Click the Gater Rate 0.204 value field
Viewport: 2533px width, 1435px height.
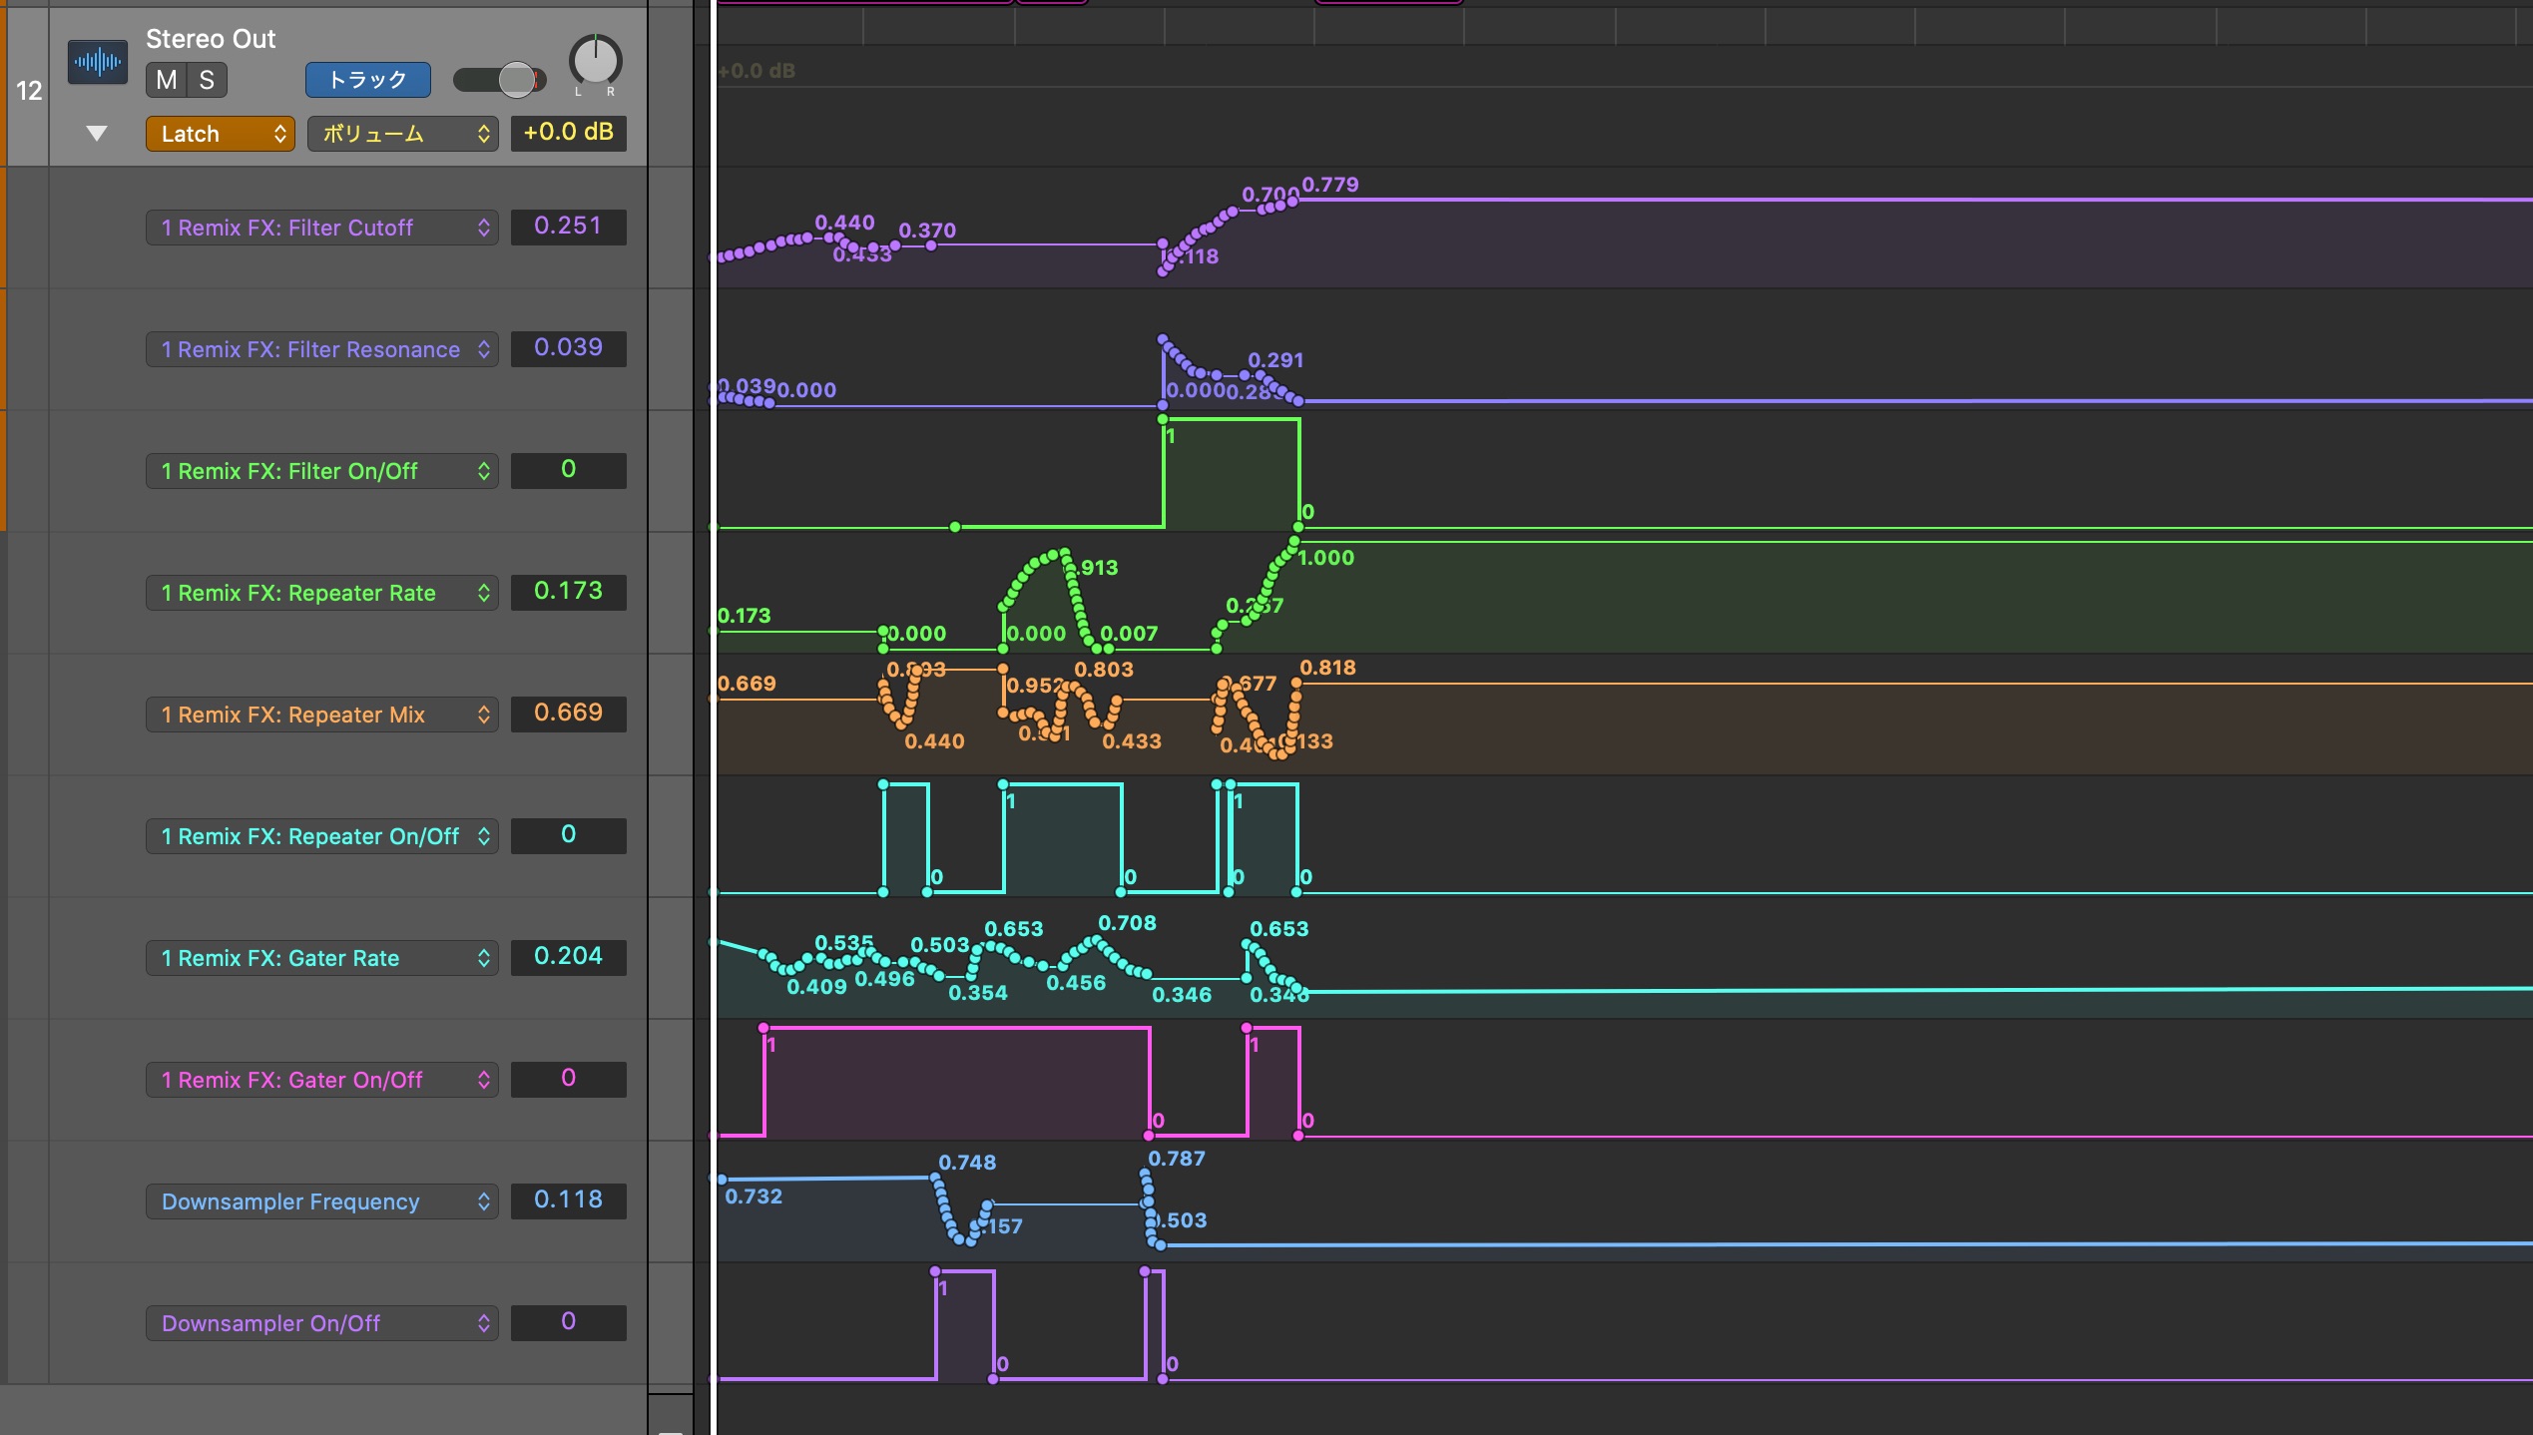pos(568,957)
